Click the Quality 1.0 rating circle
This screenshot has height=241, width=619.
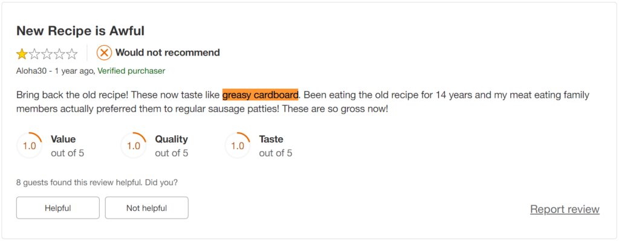tap(134, 146)
